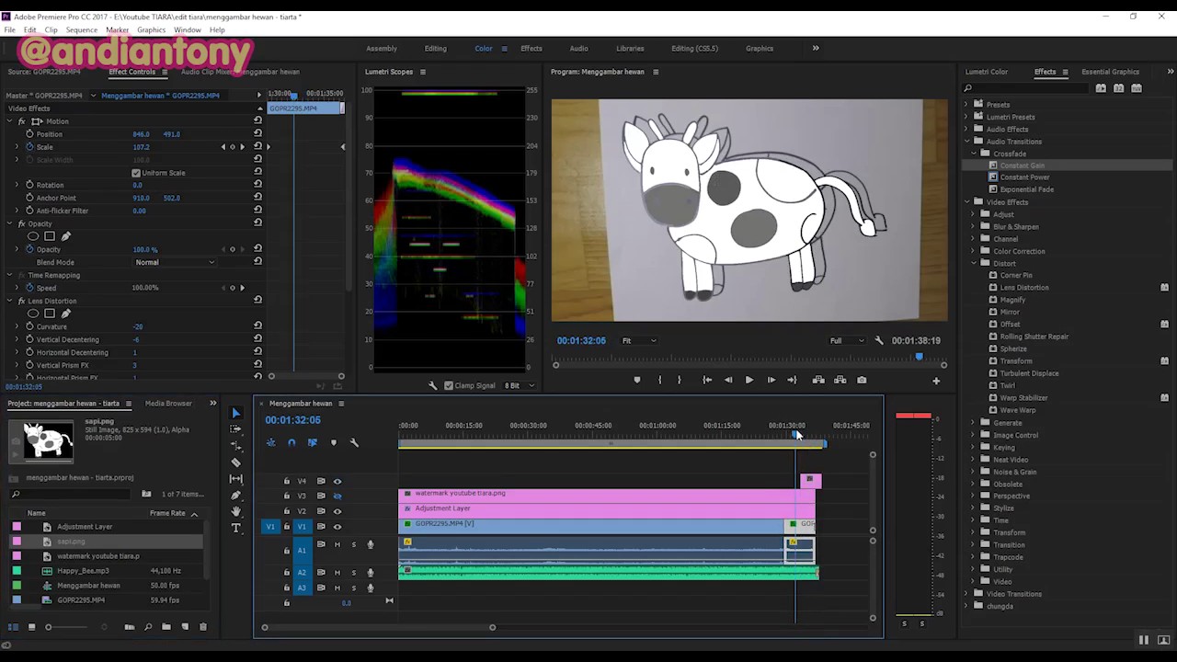Screen dimensions: 1177x662
Task: Click the Extract button in the Program monitor
Action: tap(840, 380)
